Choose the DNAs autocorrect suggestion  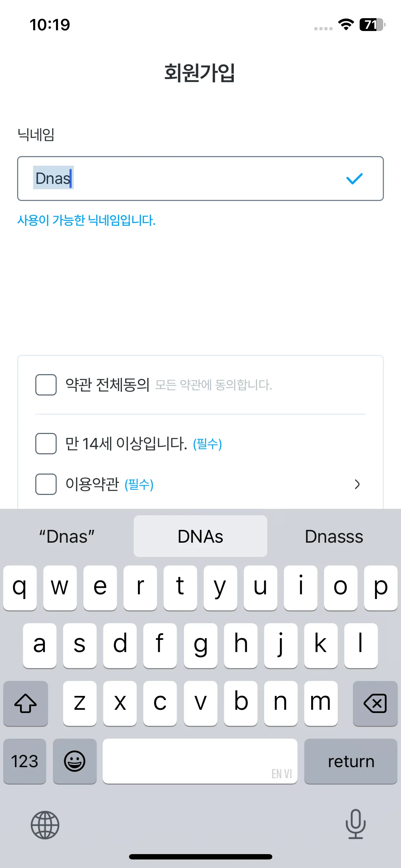(200, 536)
